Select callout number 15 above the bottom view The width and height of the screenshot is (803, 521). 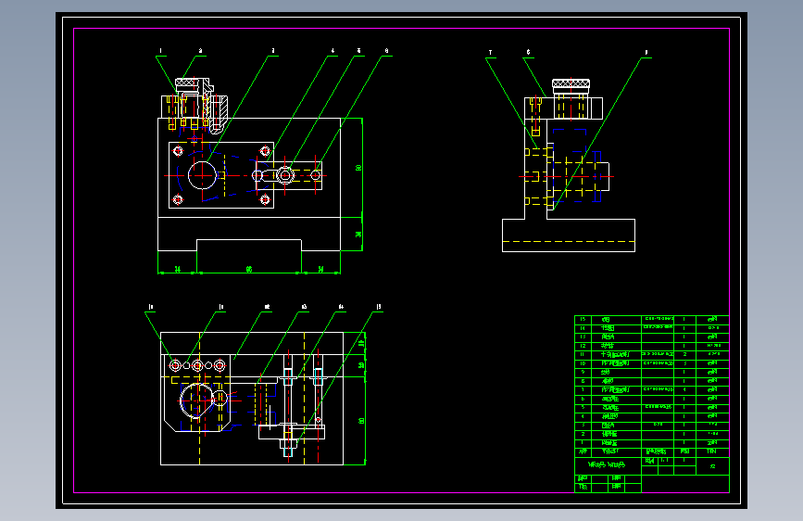pos(379,307)
